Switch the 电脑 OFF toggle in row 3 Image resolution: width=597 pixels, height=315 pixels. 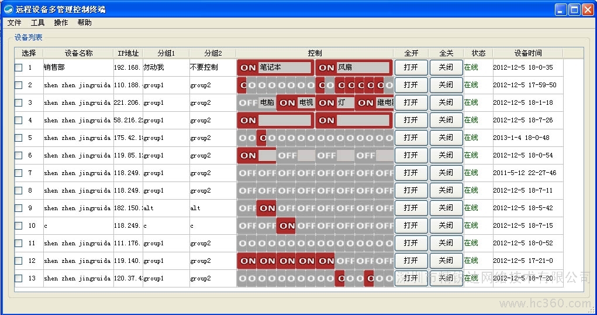(256, 102)
